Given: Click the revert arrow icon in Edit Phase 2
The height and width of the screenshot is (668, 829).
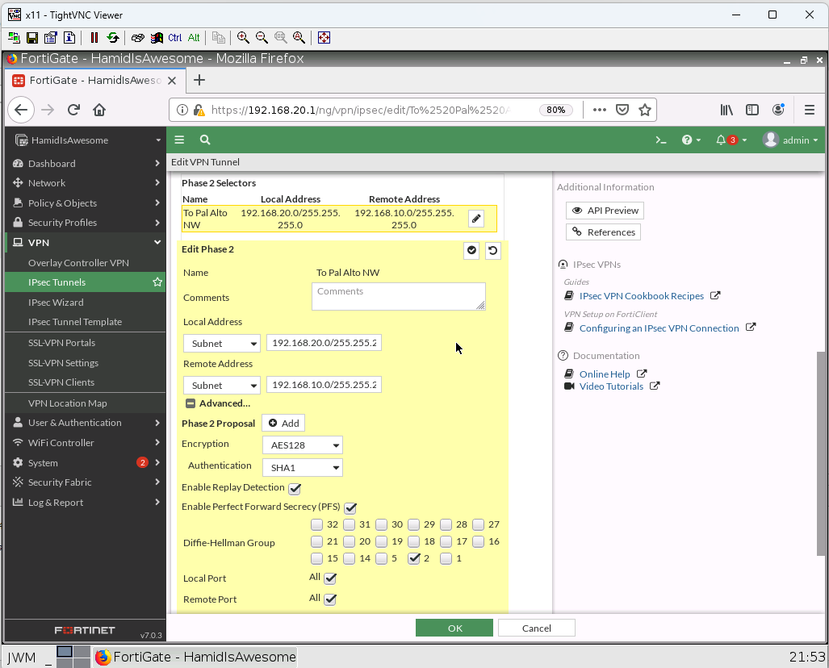Looking at the screenshot, I should tap(492, 251).
